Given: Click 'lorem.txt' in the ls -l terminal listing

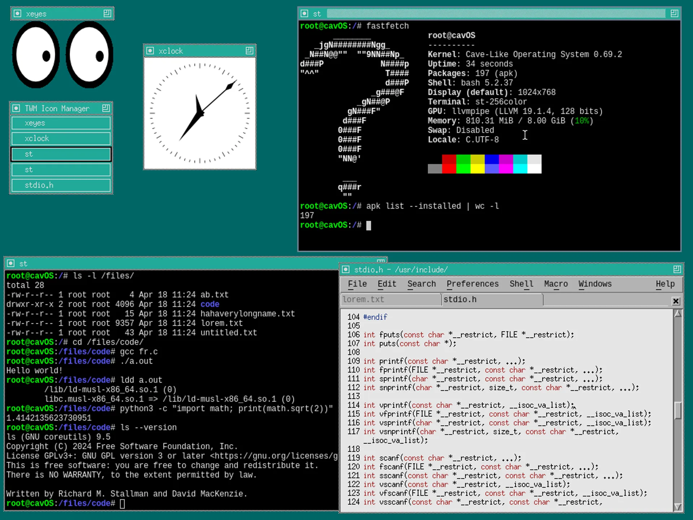Looking at the screenshot, I should point(222,323).
